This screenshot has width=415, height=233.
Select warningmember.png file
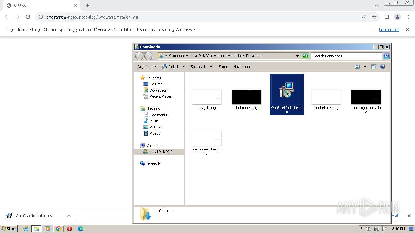[207, 143]
